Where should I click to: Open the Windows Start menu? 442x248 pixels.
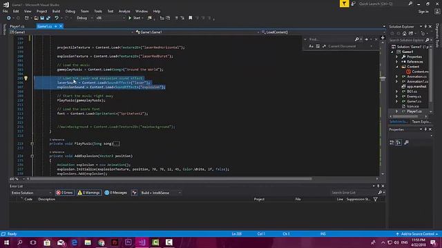click(6, 242)
